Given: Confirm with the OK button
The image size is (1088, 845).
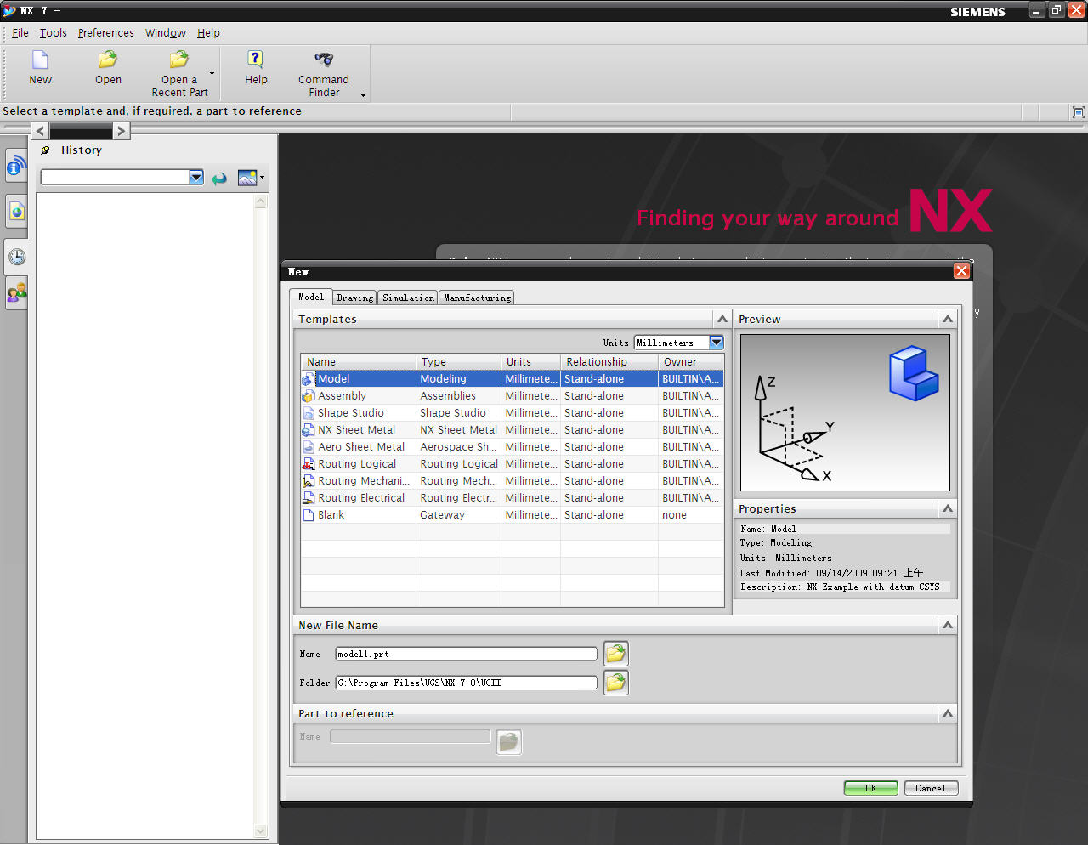Looking at the screenshot, I should (x=870, y=788).
